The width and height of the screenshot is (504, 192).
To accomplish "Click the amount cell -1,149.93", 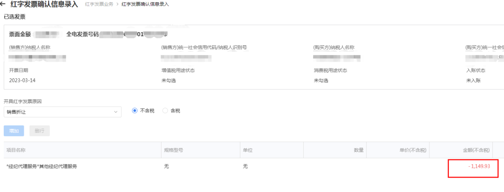I will [479, 166].
